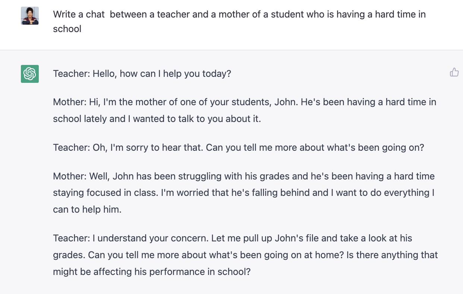Image resolution: width=463 pixels, height=294 pixels.
Task: Click the line "Teacher: Hello, how can I help"
Action: click(142, 73)
